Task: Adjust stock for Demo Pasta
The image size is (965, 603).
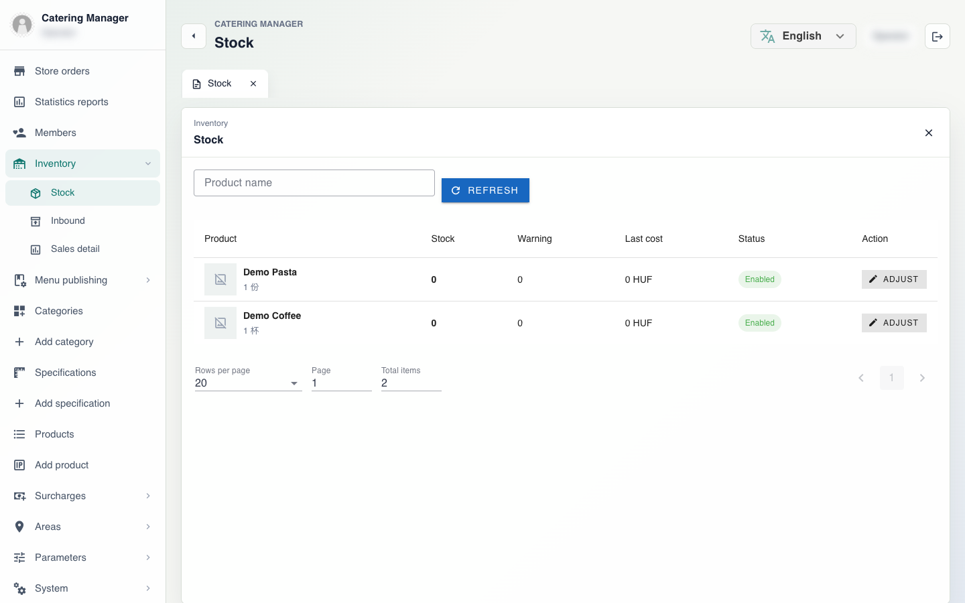Action: click(894, 279)
